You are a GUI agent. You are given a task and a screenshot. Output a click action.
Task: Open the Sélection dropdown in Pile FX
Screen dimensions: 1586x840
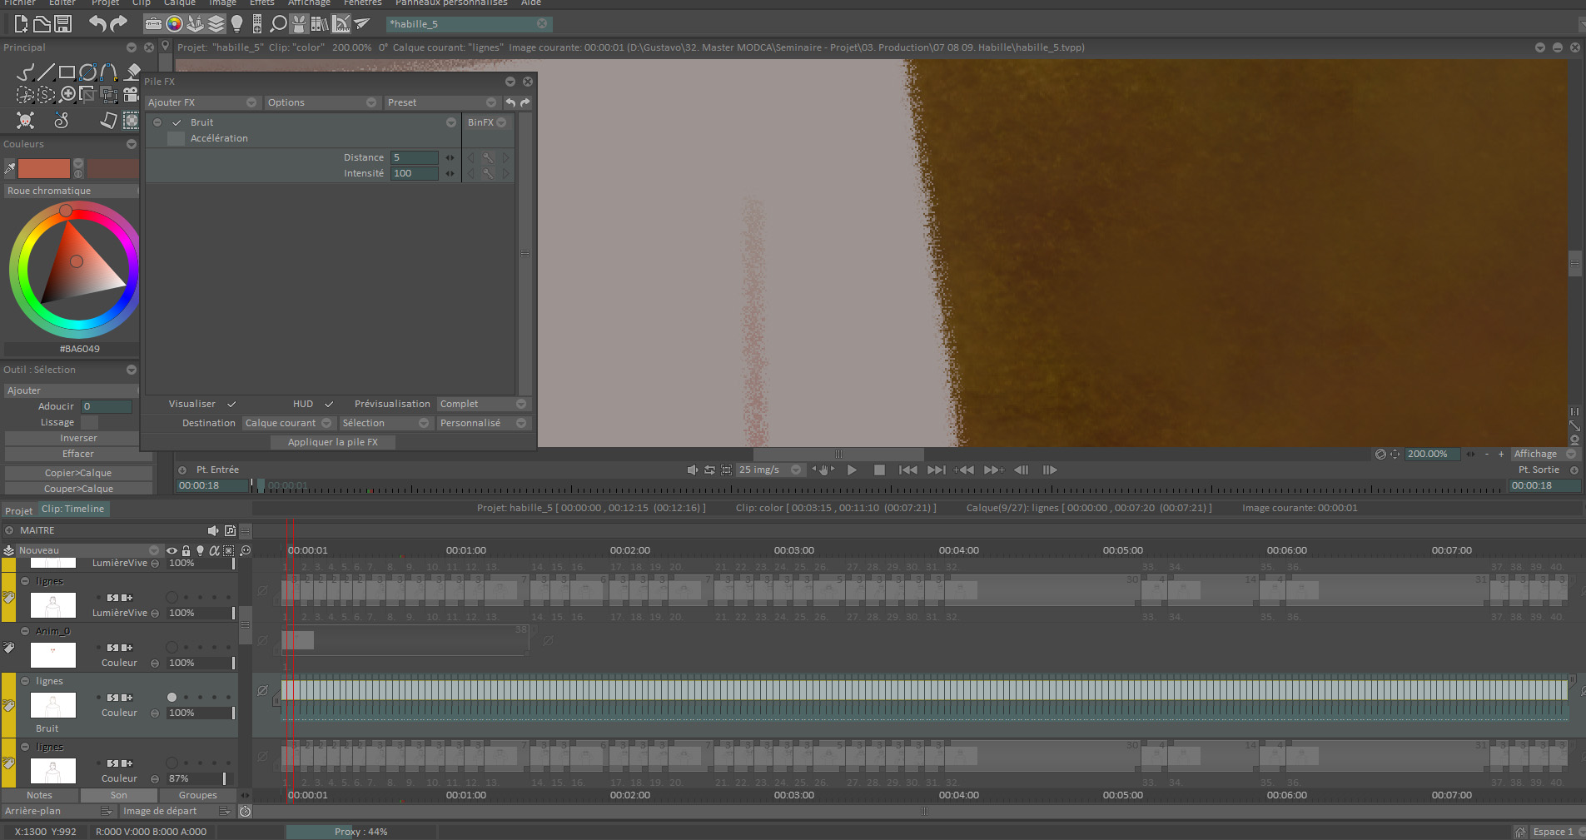(385, 423)
